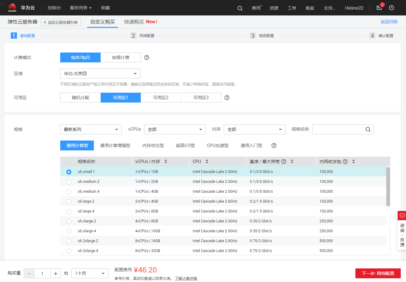
Task: Open 备案 in top navigation
Action: (x=310, y=8)
